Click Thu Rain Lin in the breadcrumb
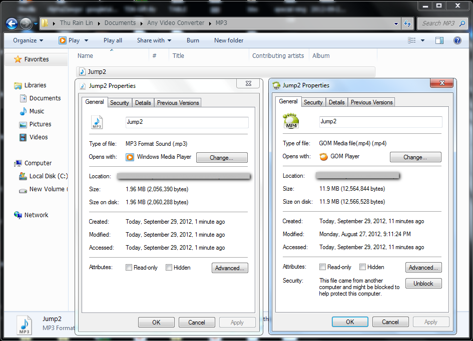The height and width of the screenshot is (341, 473). coord(76,23)
